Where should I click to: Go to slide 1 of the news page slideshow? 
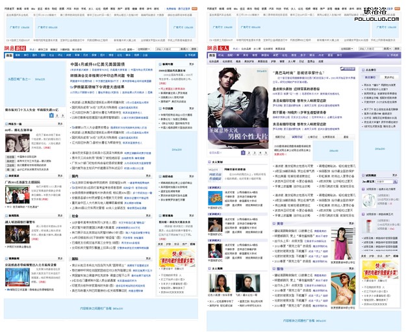(x=51, y=116)
